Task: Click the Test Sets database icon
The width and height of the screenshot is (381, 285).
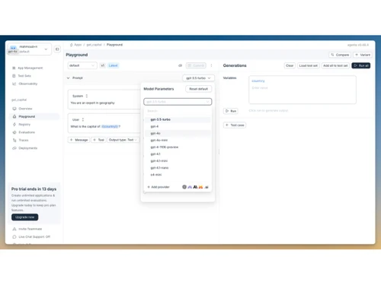Action: (x=14, y=76)
